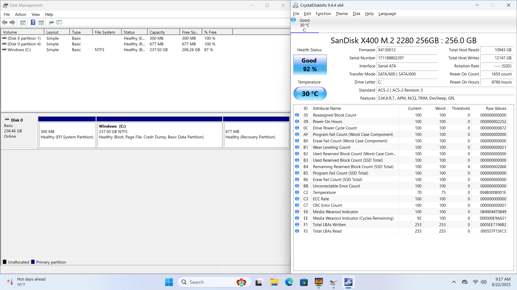
Task: Open Help via the blue question mark icon
Action: [x=33, y=22]
